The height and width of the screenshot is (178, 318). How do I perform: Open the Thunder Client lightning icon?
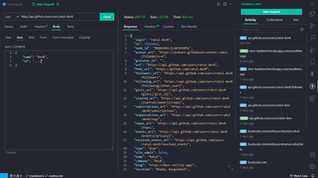[x=312, y=86]
